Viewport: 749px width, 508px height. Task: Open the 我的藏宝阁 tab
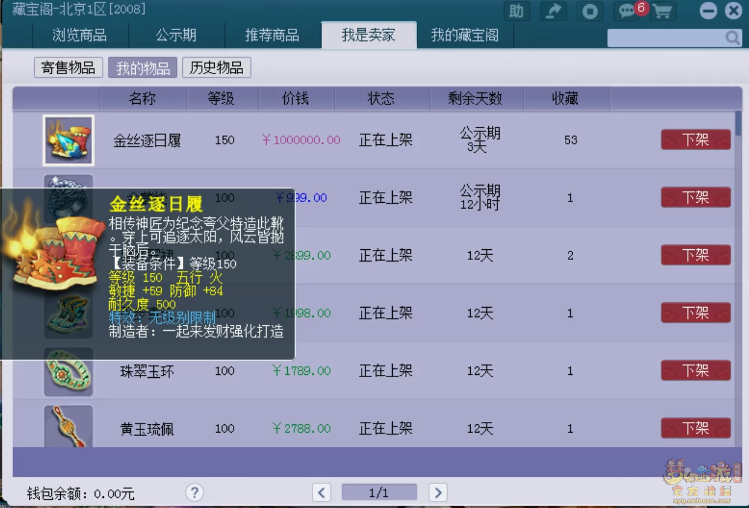(x=465, y=35)
